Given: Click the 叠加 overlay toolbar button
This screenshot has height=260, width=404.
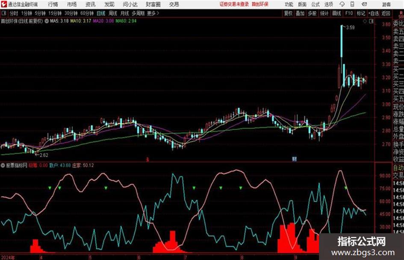Looking at the screenshot, I should tap(300, 13).
